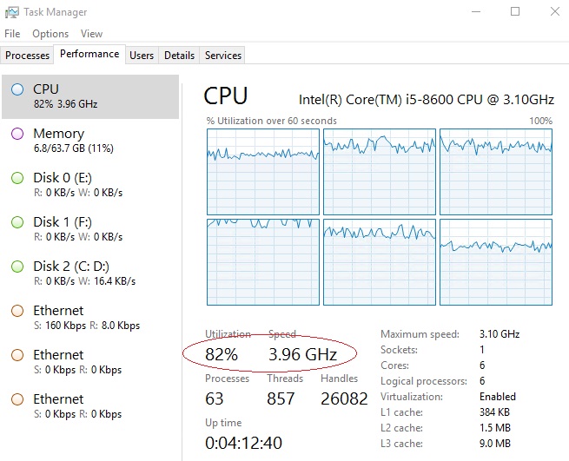Viewport: 569px width, 461px height.
Task: Switch to the Processes tab
Action: (x=27, y=56)
